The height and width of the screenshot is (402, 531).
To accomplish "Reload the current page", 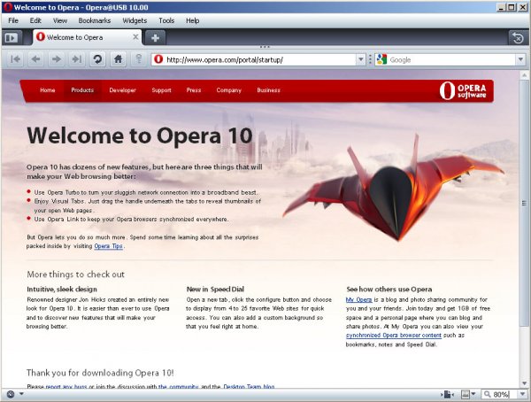I will point(97,59).
